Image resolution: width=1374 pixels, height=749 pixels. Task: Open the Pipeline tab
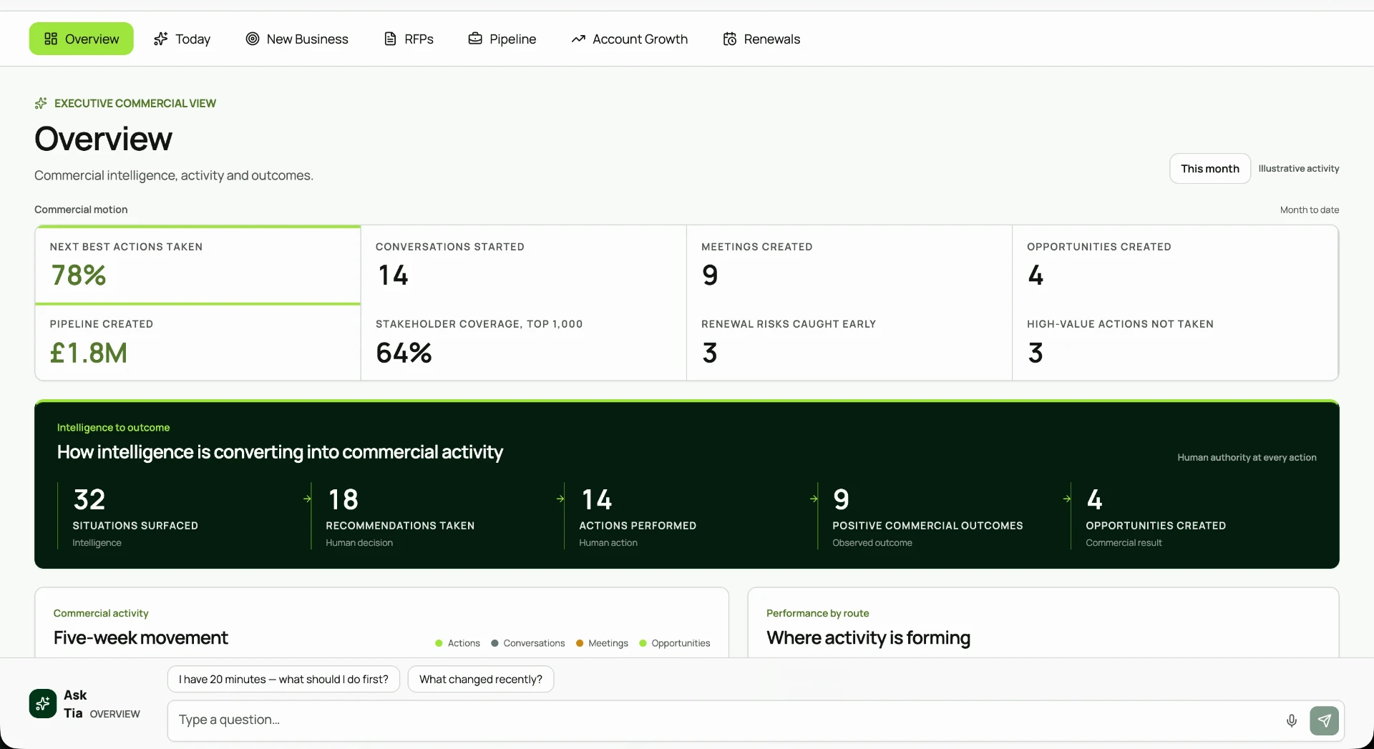[502, 39]
